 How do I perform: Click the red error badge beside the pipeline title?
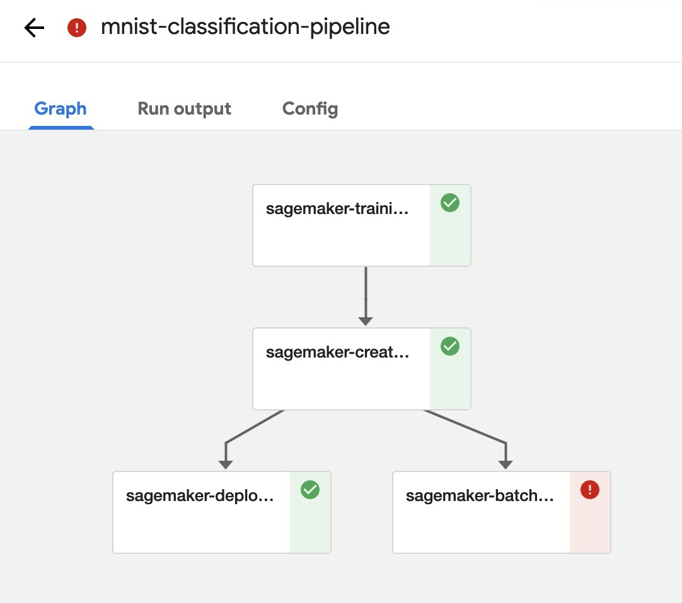tap(76, 28)
